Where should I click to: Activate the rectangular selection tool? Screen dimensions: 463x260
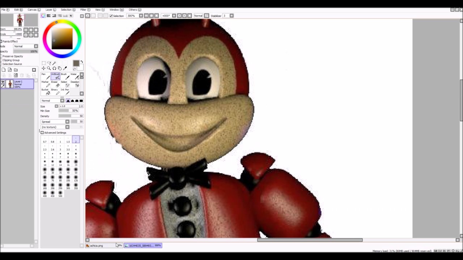point(43,63)
